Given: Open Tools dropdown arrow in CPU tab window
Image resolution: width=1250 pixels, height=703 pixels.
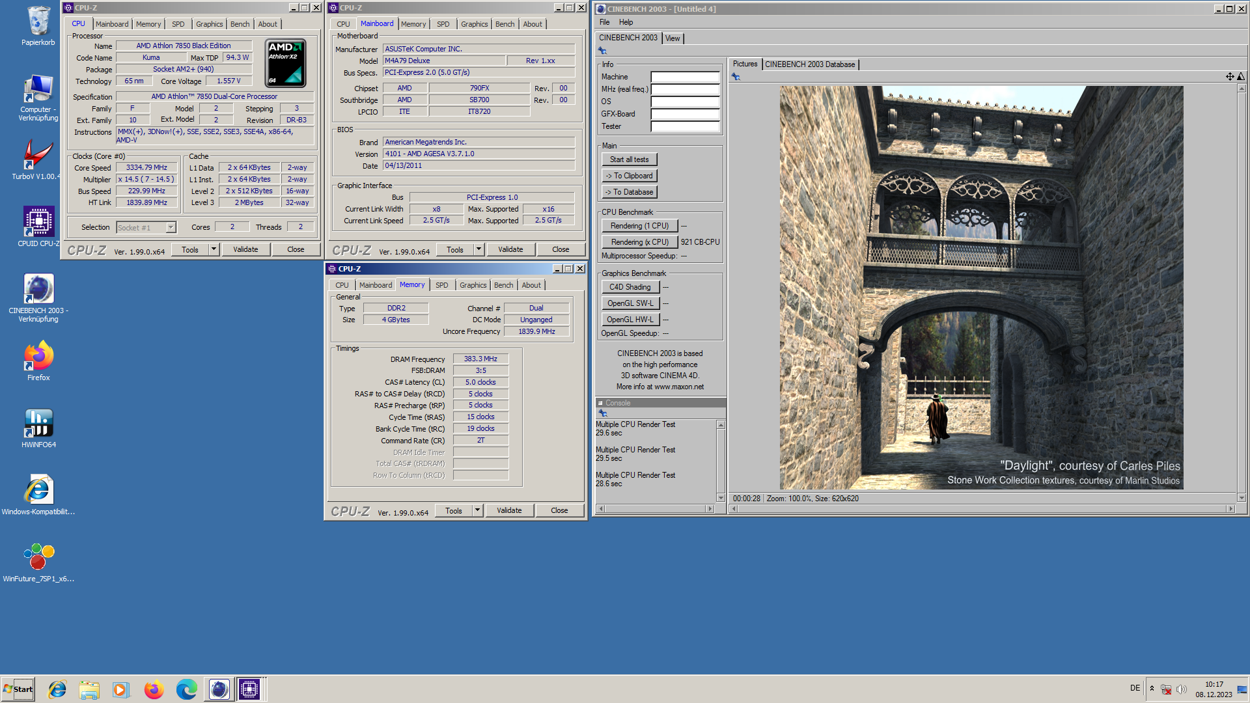Looking at the screenshot, I should [214, 249].
